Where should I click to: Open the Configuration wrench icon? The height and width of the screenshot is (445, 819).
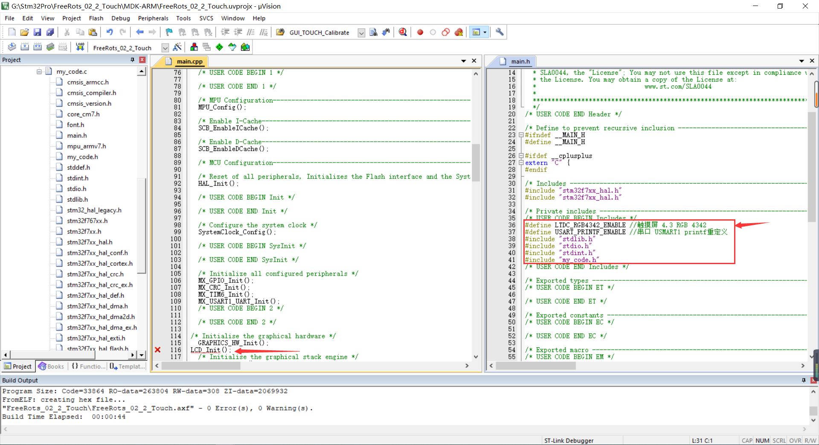coord(500,32)
